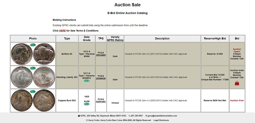Open PCGS cert number 25534865
255x123 pixels.
(x=101, y=55)
